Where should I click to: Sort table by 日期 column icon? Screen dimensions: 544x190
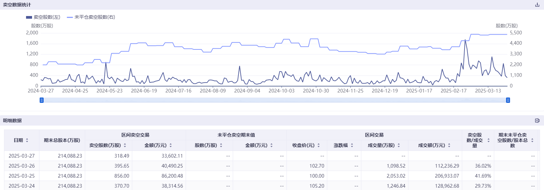(27, 140)
